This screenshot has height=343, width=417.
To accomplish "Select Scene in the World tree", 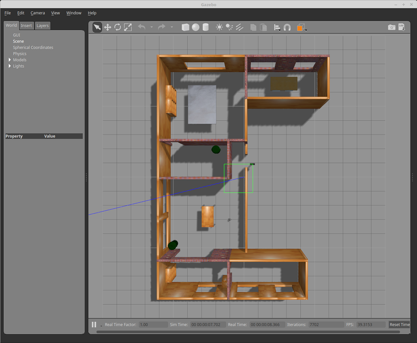I will (x=19, y=41).
